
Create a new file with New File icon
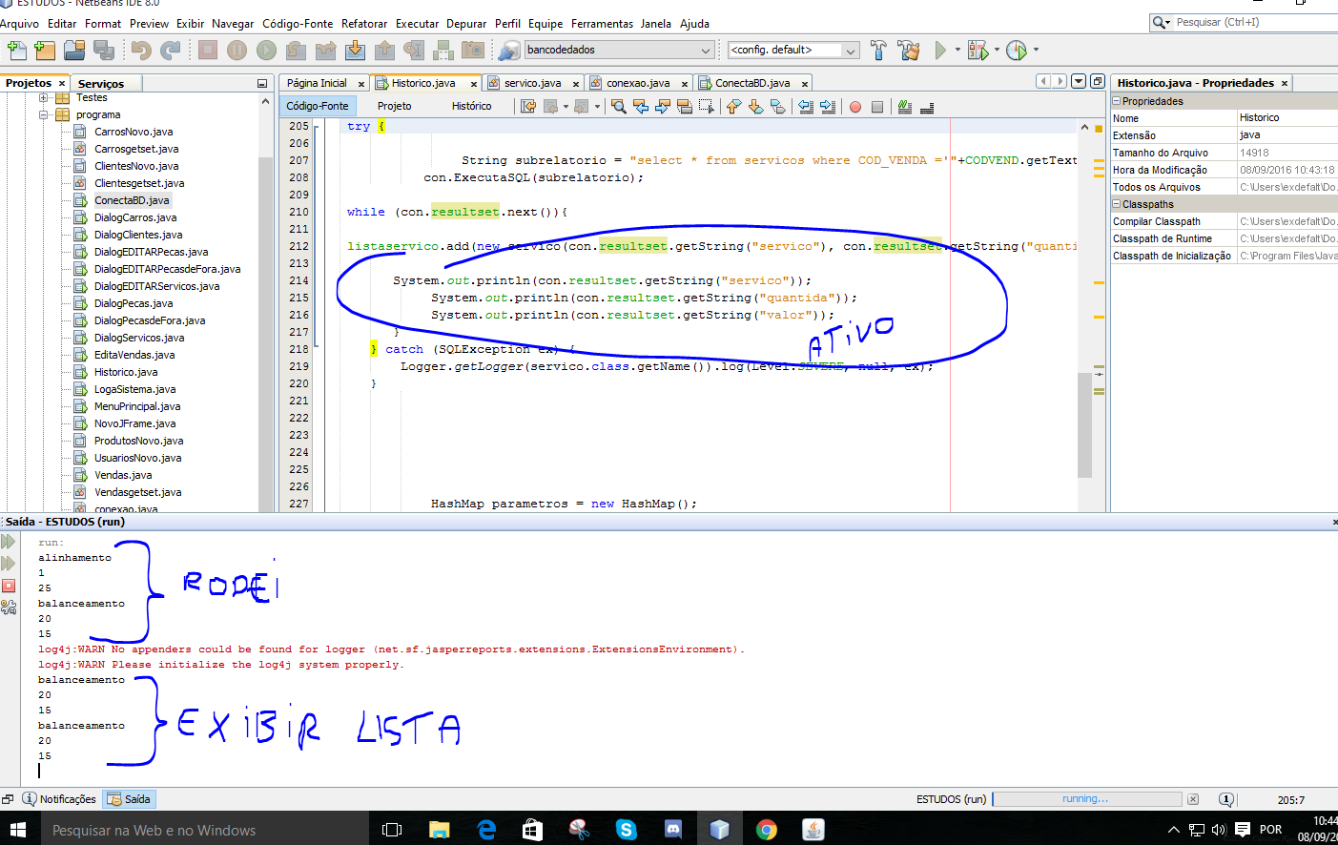16,50
